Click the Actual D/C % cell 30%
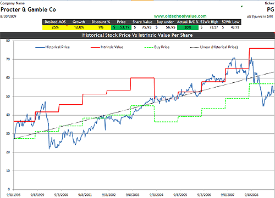 188,27
